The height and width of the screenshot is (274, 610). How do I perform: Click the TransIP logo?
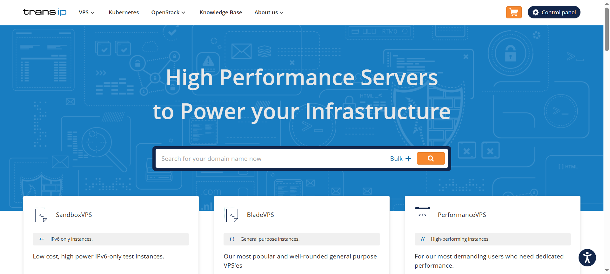(45, 12)
